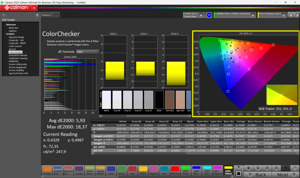Click the play read-series icon
This screenshot has height=178, width=300.
pos(258,168)
